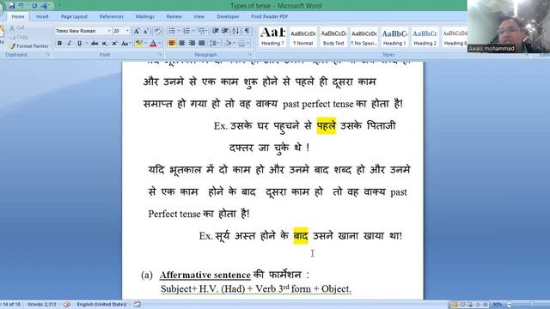Decrease paragraph indent
550x309 pixels.
click(216, 31)
